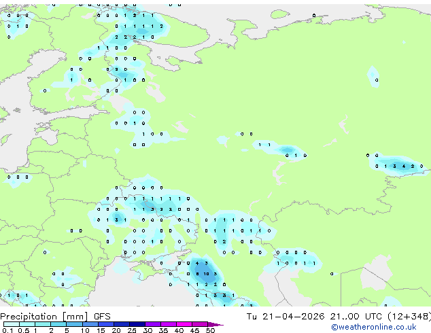Click the '0.5' legend scale label
Viewport: 431px width, 333px height.
[24, 330]
